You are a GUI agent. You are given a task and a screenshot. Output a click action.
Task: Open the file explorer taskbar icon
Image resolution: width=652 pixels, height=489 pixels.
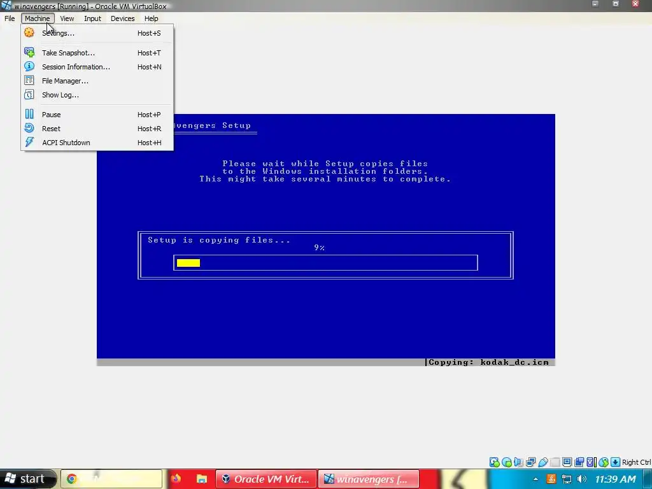(202, 479)
